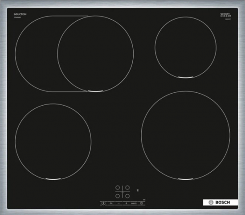Tap the childproof lock key icon
This screenshot has height=215, width=245.
pyautogui.click(x=111, y=203)
